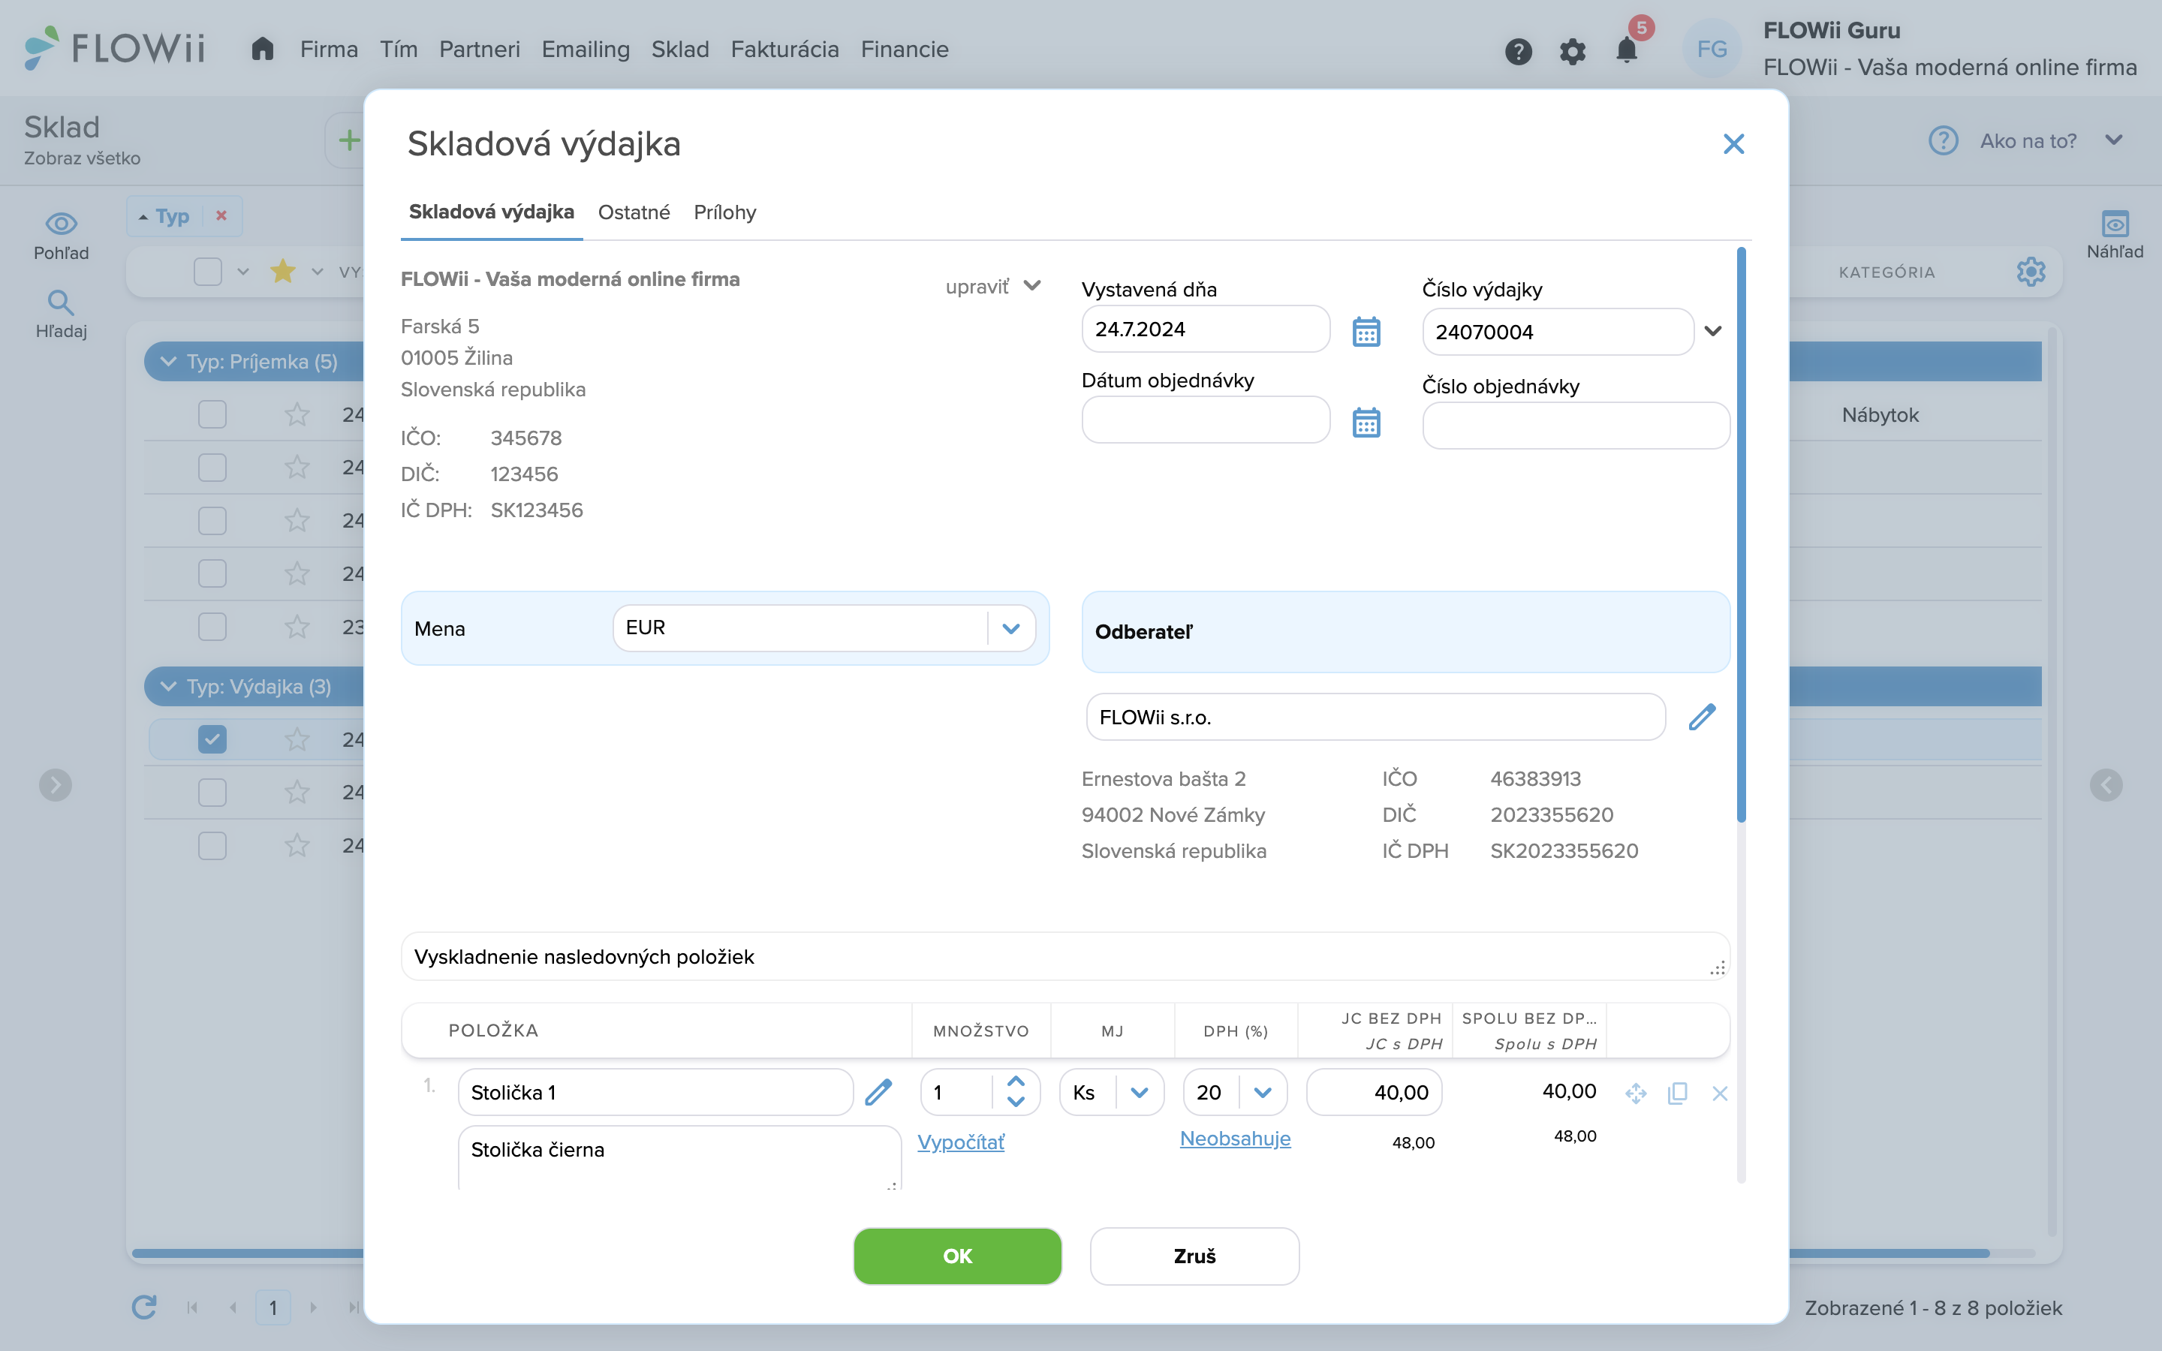This screenshot has height=1351, width=2162.
Task: Edit the Stolička 1 item with the pencil
Action: tap(878, 1092)
